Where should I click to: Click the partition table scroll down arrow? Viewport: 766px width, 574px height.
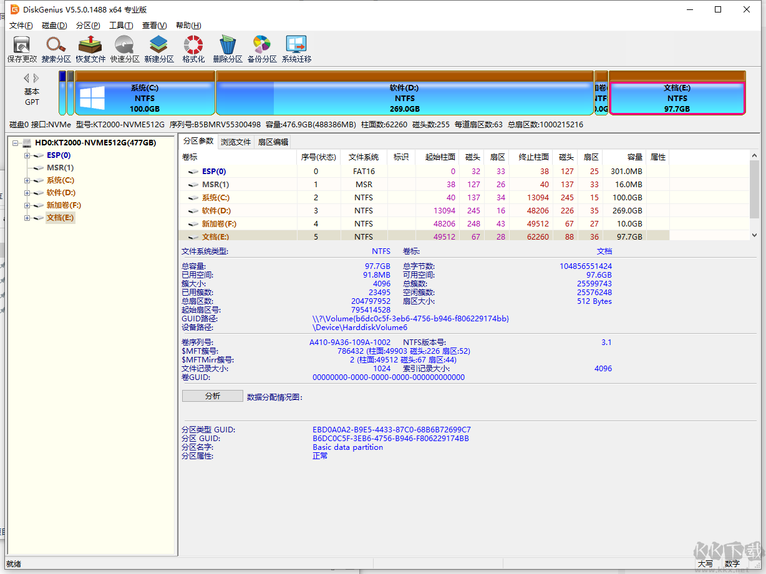(x=754, y=235)
